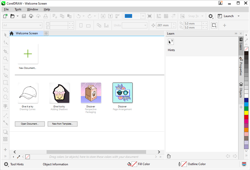Click the New from Template button
The width and height of the screenshot is (250, 170).
pyautogui.click(x=62, y=124)
